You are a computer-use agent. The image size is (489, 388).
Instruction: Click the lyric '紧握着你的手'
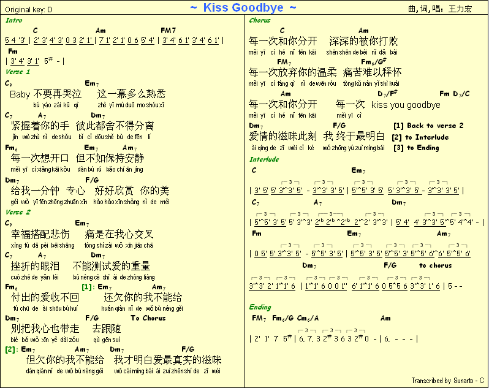(x=40, y=126)
